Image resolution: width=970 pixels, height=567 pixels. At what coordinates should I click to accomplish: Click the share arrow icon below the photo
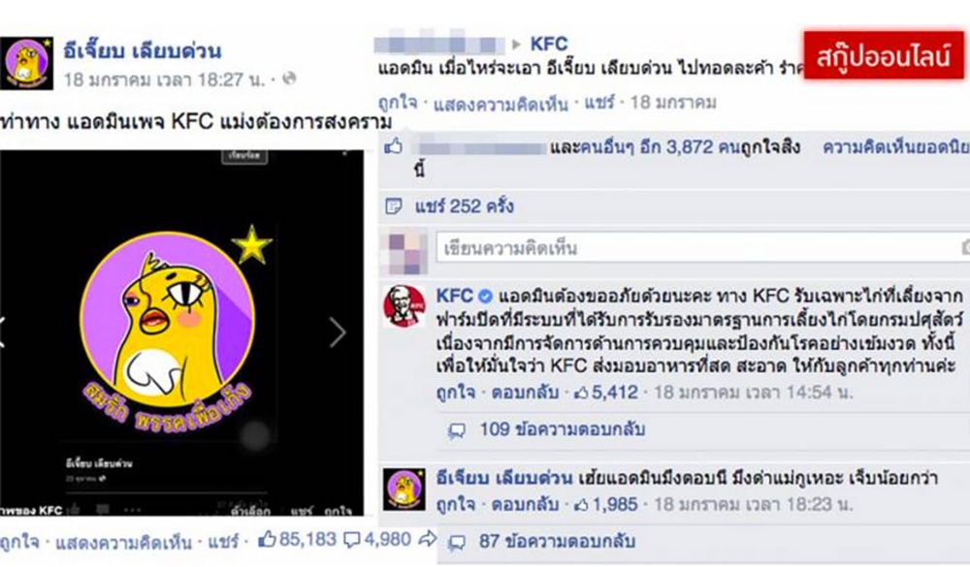(427, 539)
